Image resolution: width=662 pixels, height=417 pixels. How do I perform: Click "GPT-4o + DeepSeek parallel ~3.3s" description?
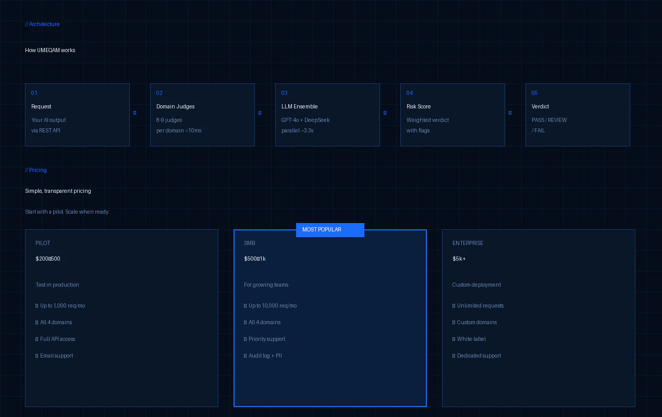[305, 125]
